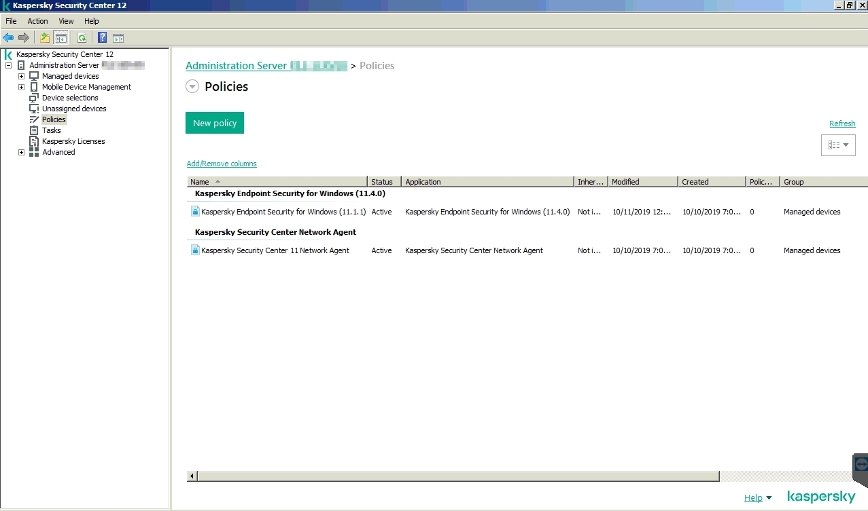Viewport: 868px width, 511px height.
Task: Click the Tasks clipboard icon
Action: 34,130
